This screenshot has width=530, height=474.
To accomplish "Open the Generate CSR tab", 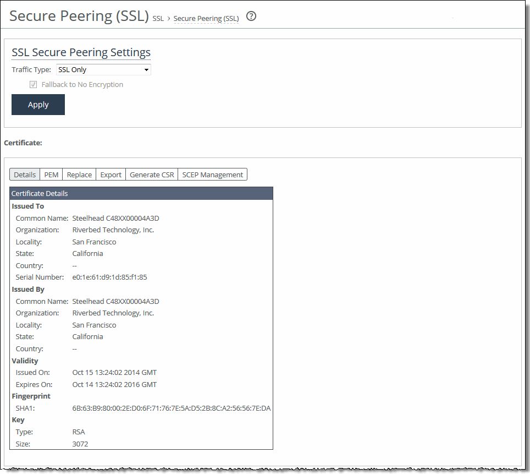I will click(x=152, y=175).
